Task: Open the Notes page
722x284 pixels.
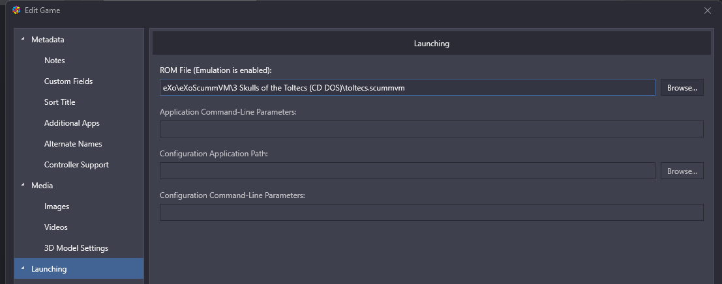Action: [x=54, y=60]
